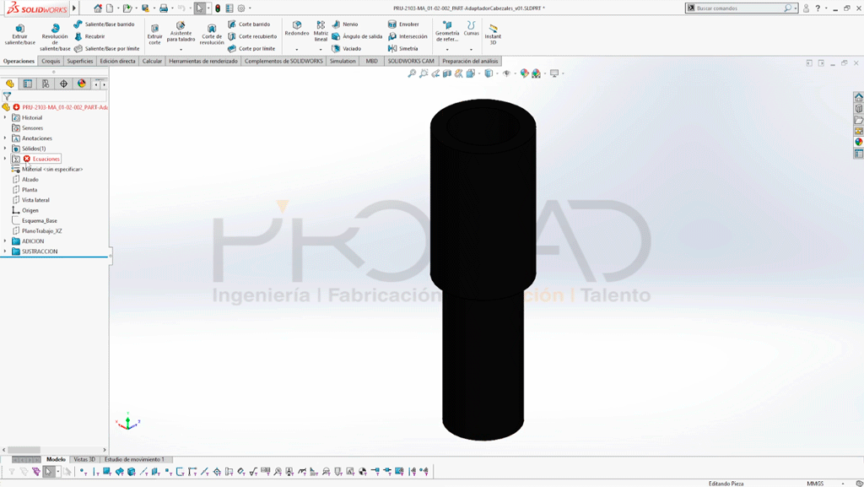Open DimXpertManager panel tab

pos(64,84)
